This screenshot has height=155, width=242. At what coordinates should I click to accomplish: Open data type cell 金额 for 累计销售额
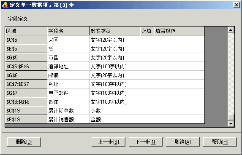coord(115,119)
